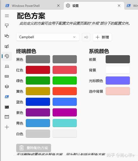This screenshot has height=161, width=138.
Task: Open the Appearance settings icon
Action: 7,46
